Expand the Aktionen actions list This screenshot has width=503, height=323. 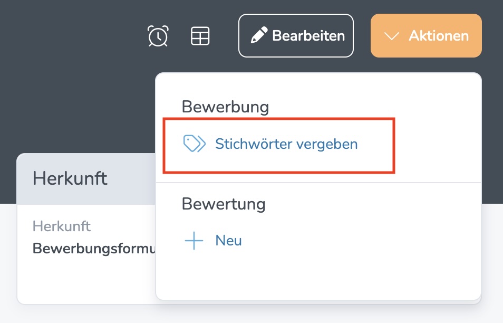click(x=425, y=36)
